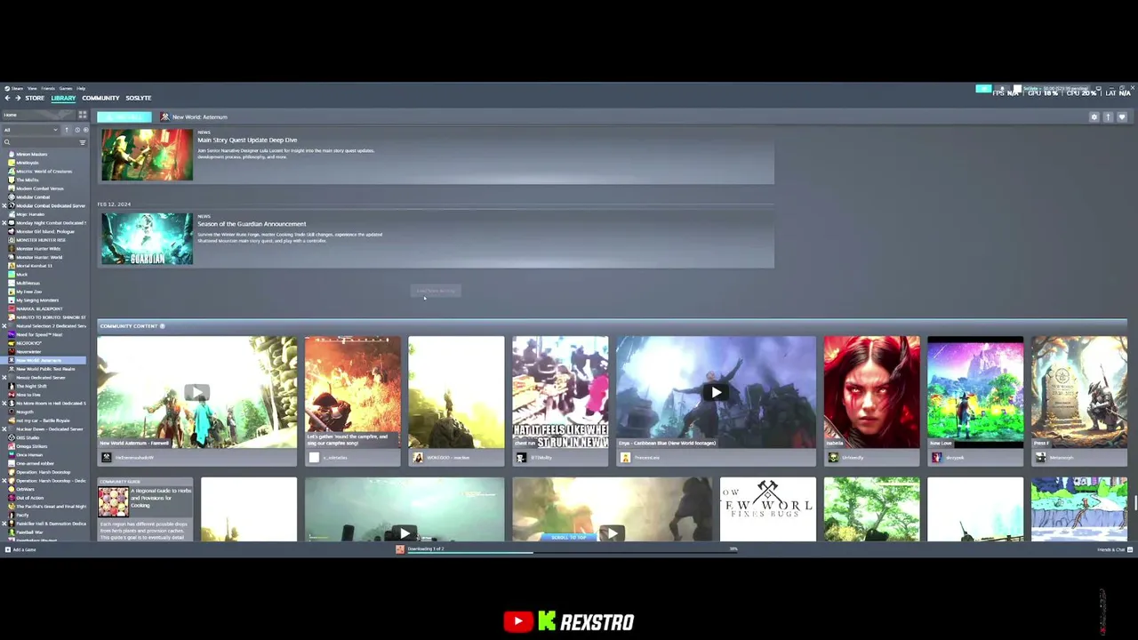The width and height of the screenshot is (1138, 640).
Task: Click the Need for Speed Heat list icon
Action: 12,334
